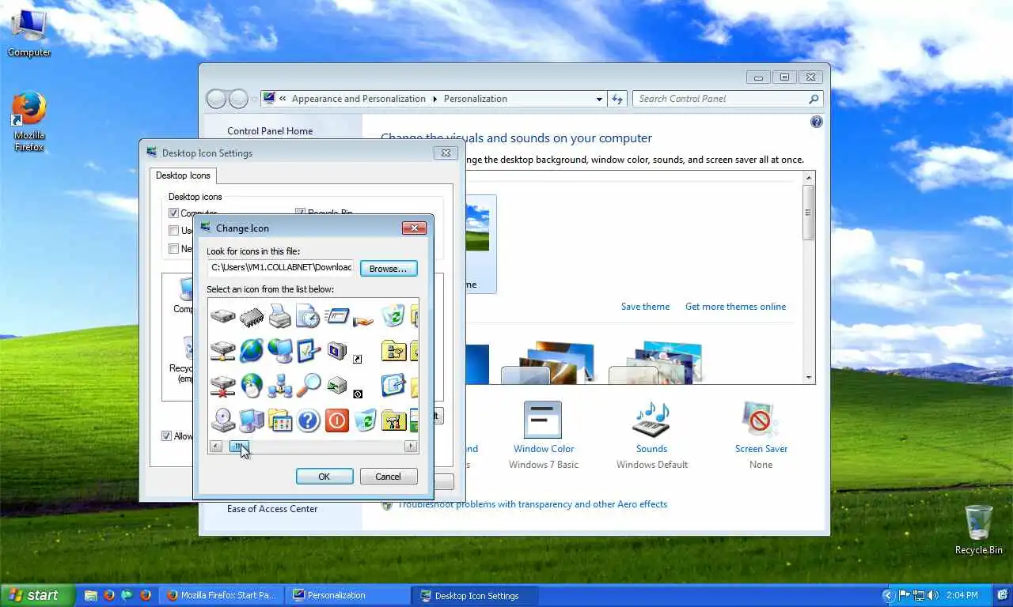The width and height of the screenshot is (1013, 607).
Task: Choose the document with clock icon
Action: (308, 317)
